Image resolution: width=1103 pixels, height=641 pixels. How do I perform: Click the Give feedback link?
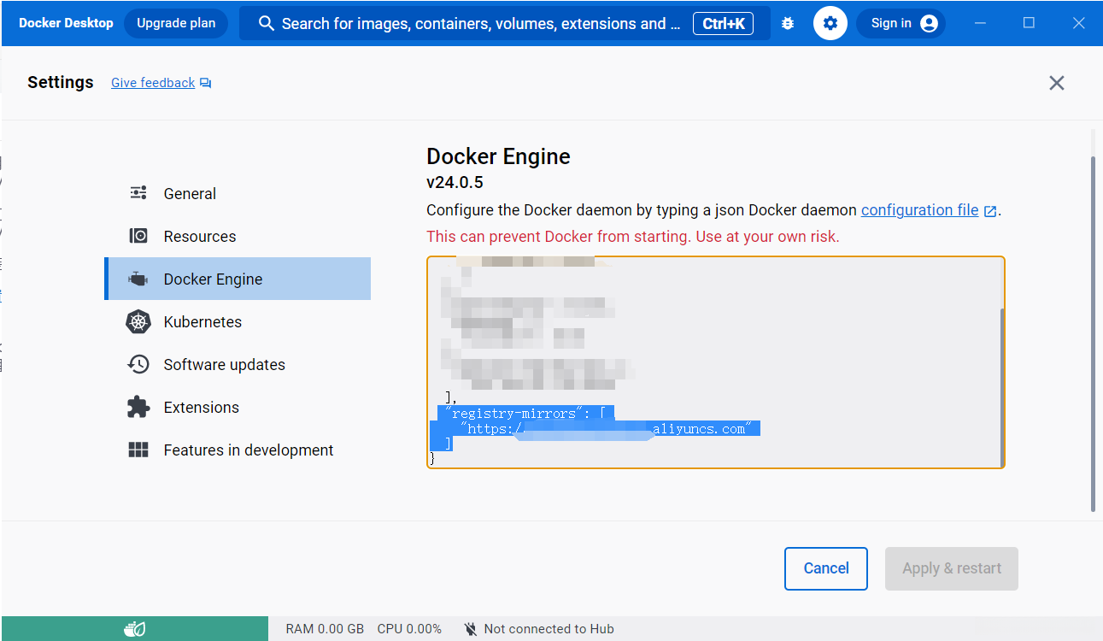[153, 83]
